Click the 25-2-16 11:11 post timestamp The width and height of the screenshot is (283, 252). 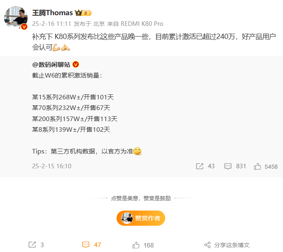[51, 24]
